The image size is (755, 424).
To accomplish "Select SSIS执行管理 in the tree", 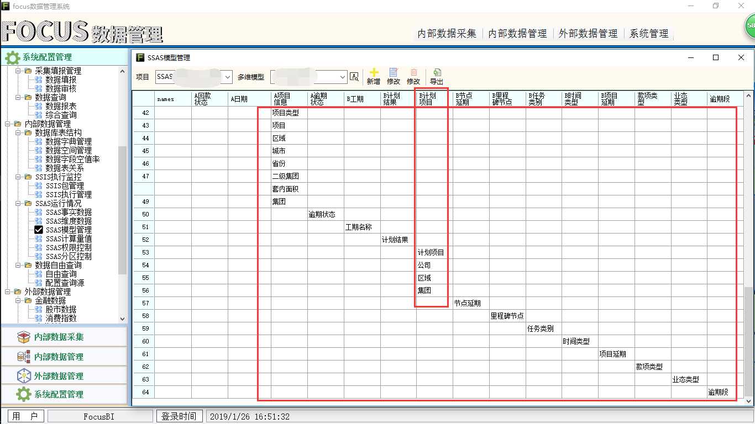I will click(69, 194).
